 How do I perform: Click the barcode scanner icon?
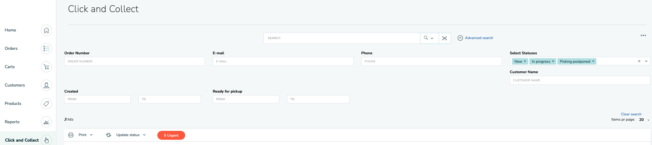pos(445,38)
